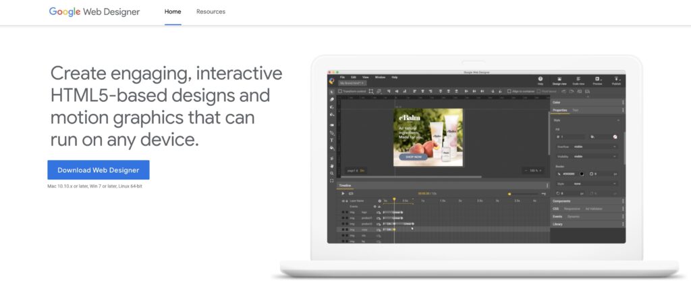The width and height of the screenshot is (691, 305).
Task: Select the Hand pan tool
Action: tap(331, 165)
